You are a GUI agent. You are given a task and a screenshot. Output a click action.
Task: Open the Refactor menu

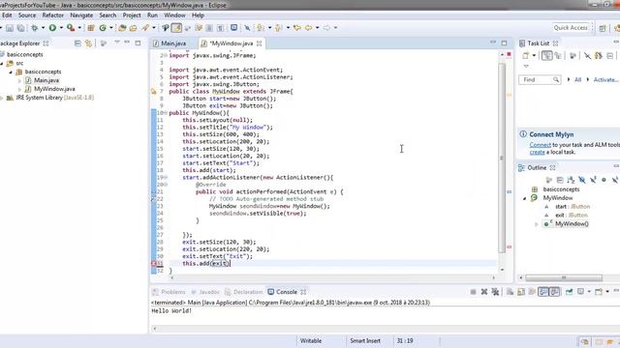pyautogui.click(x=53, y=15)
